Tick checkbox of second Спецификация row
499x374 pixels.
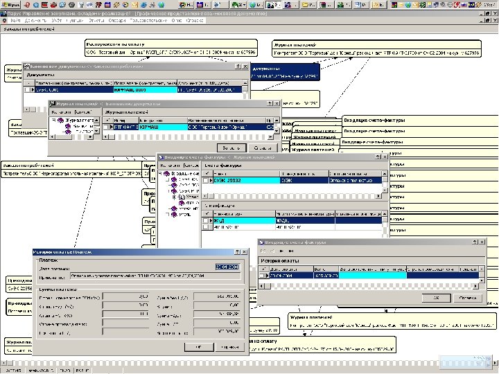click(205, 227)
